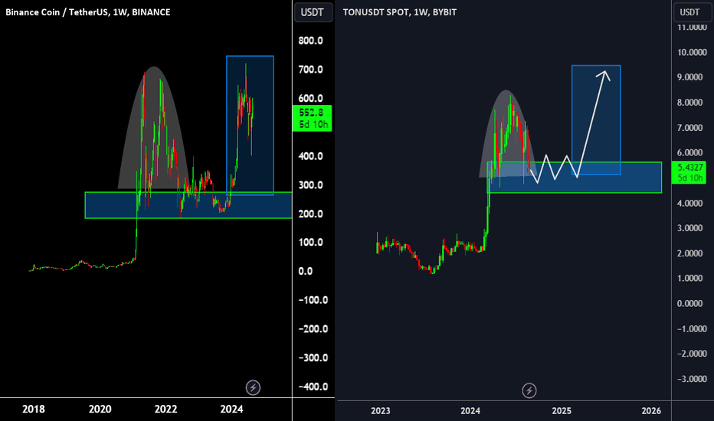Click the 5.4327 current price label
714x421 pixels.
(x=689, y=172)
